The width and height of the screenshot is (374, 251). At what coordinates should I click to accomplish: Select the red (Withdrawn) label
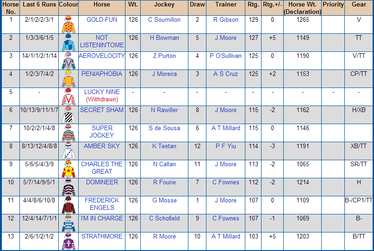[x=102, y=99]
